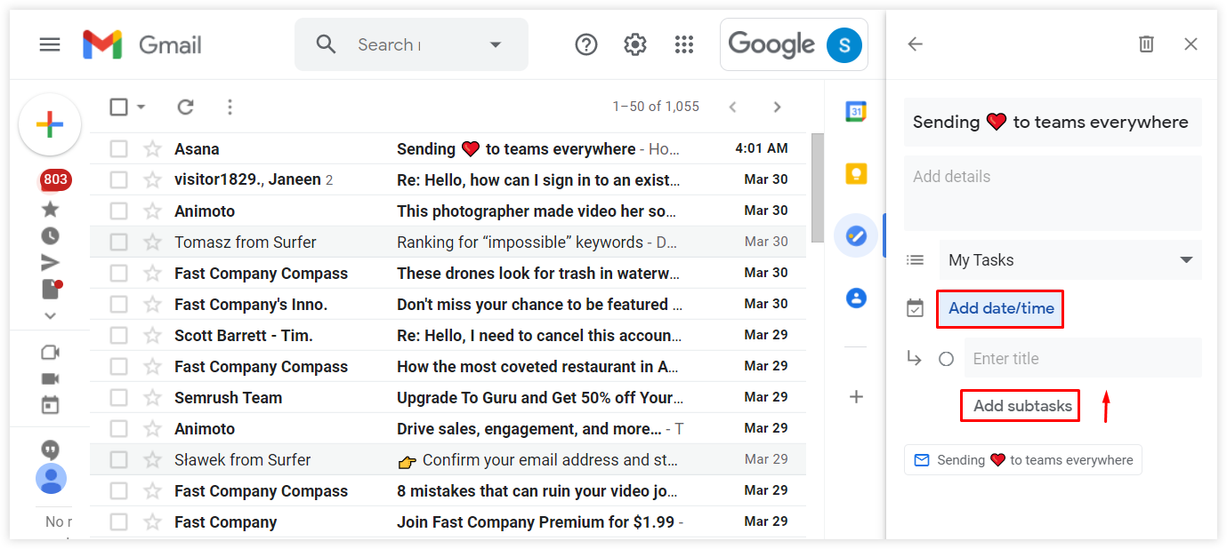Open the Compose button with plus icon
1227x549 pixels.
tap(49, 124)
